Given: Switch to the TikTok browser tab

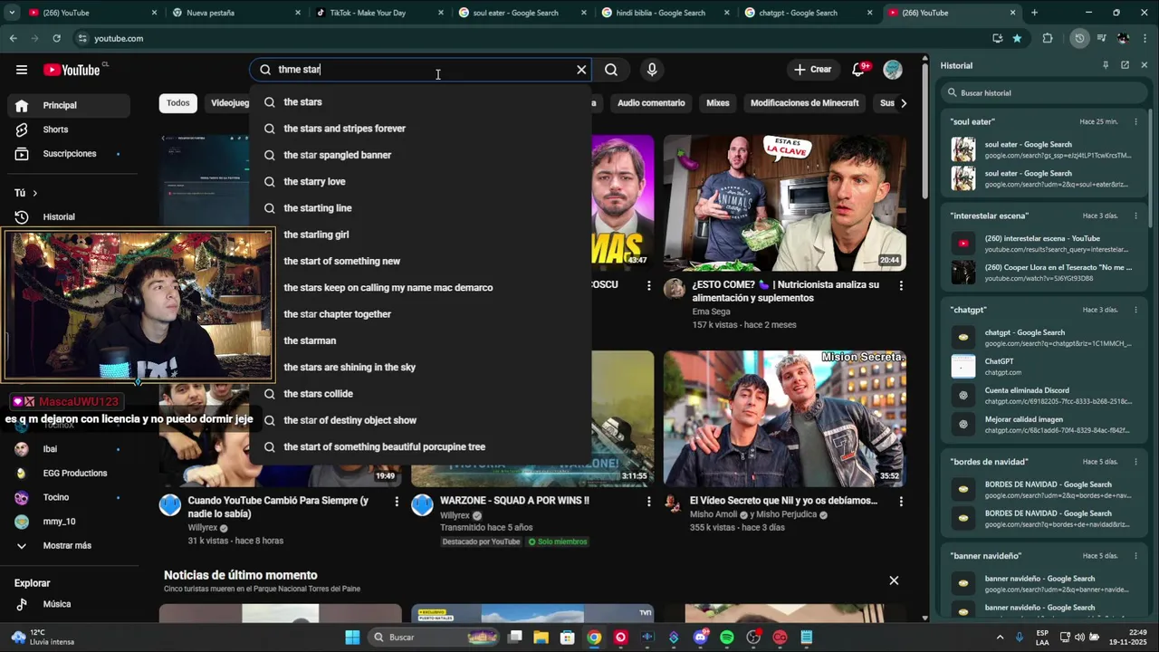Looking at the screenshot, I should (377, 13).
